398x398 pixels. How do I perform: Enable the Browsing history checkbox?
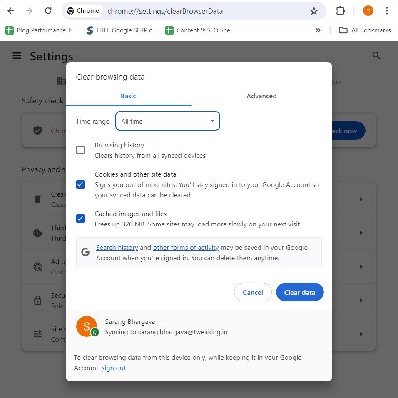80,150
